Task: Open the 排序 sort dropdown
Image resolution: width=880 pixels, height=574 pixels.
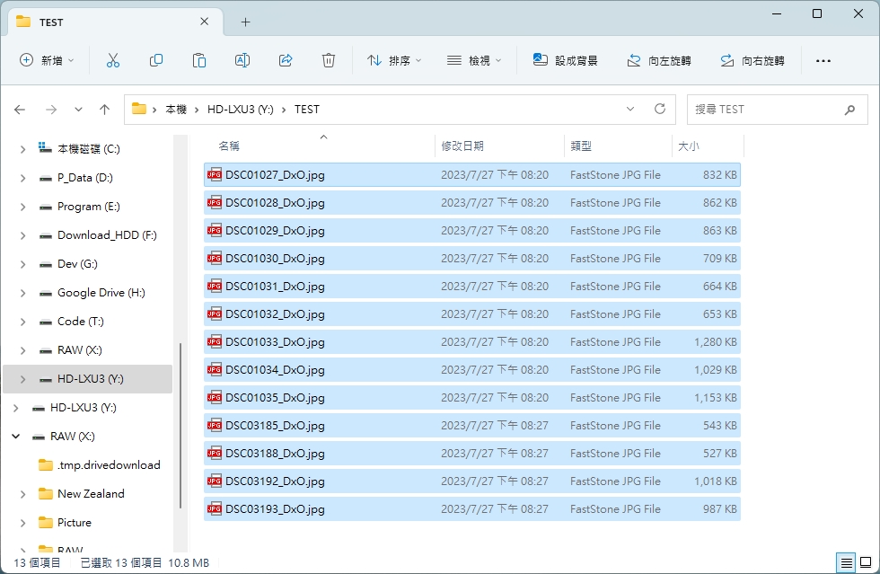Action: tap(394, 60)
